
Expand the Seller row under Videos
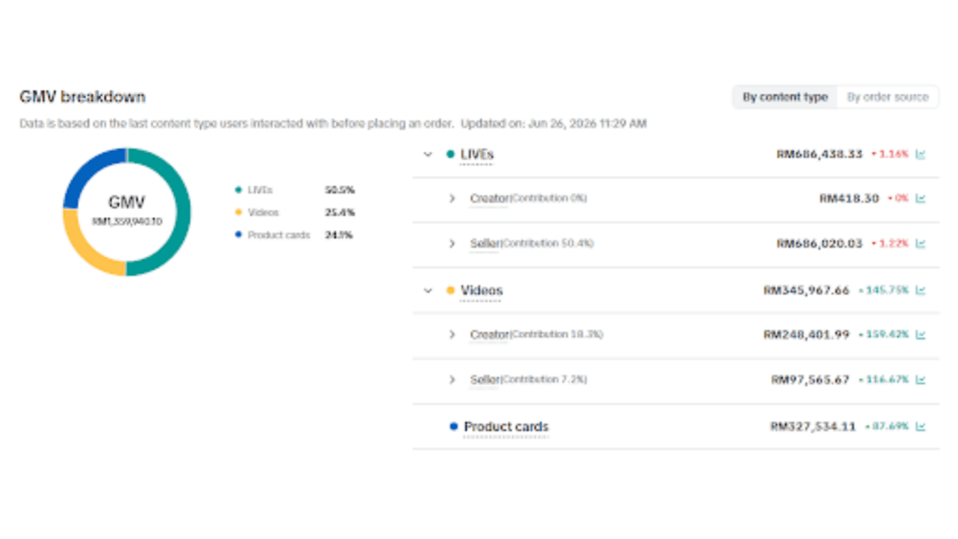click(452, 380)
